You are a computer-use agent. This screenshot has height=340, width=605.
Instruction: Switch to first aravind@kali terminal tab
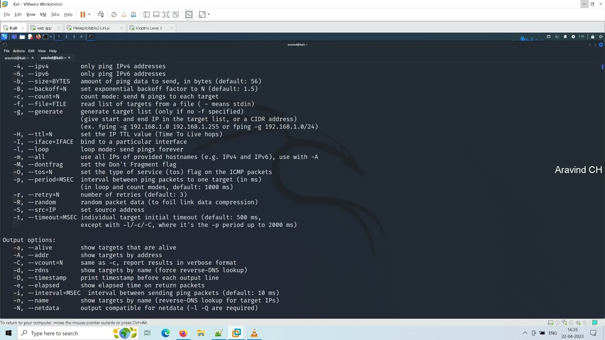coord(17,58)
